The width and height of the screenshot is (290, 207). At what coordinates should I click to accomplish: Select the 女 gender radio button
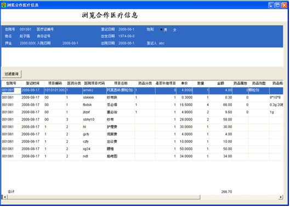[170, 30]
